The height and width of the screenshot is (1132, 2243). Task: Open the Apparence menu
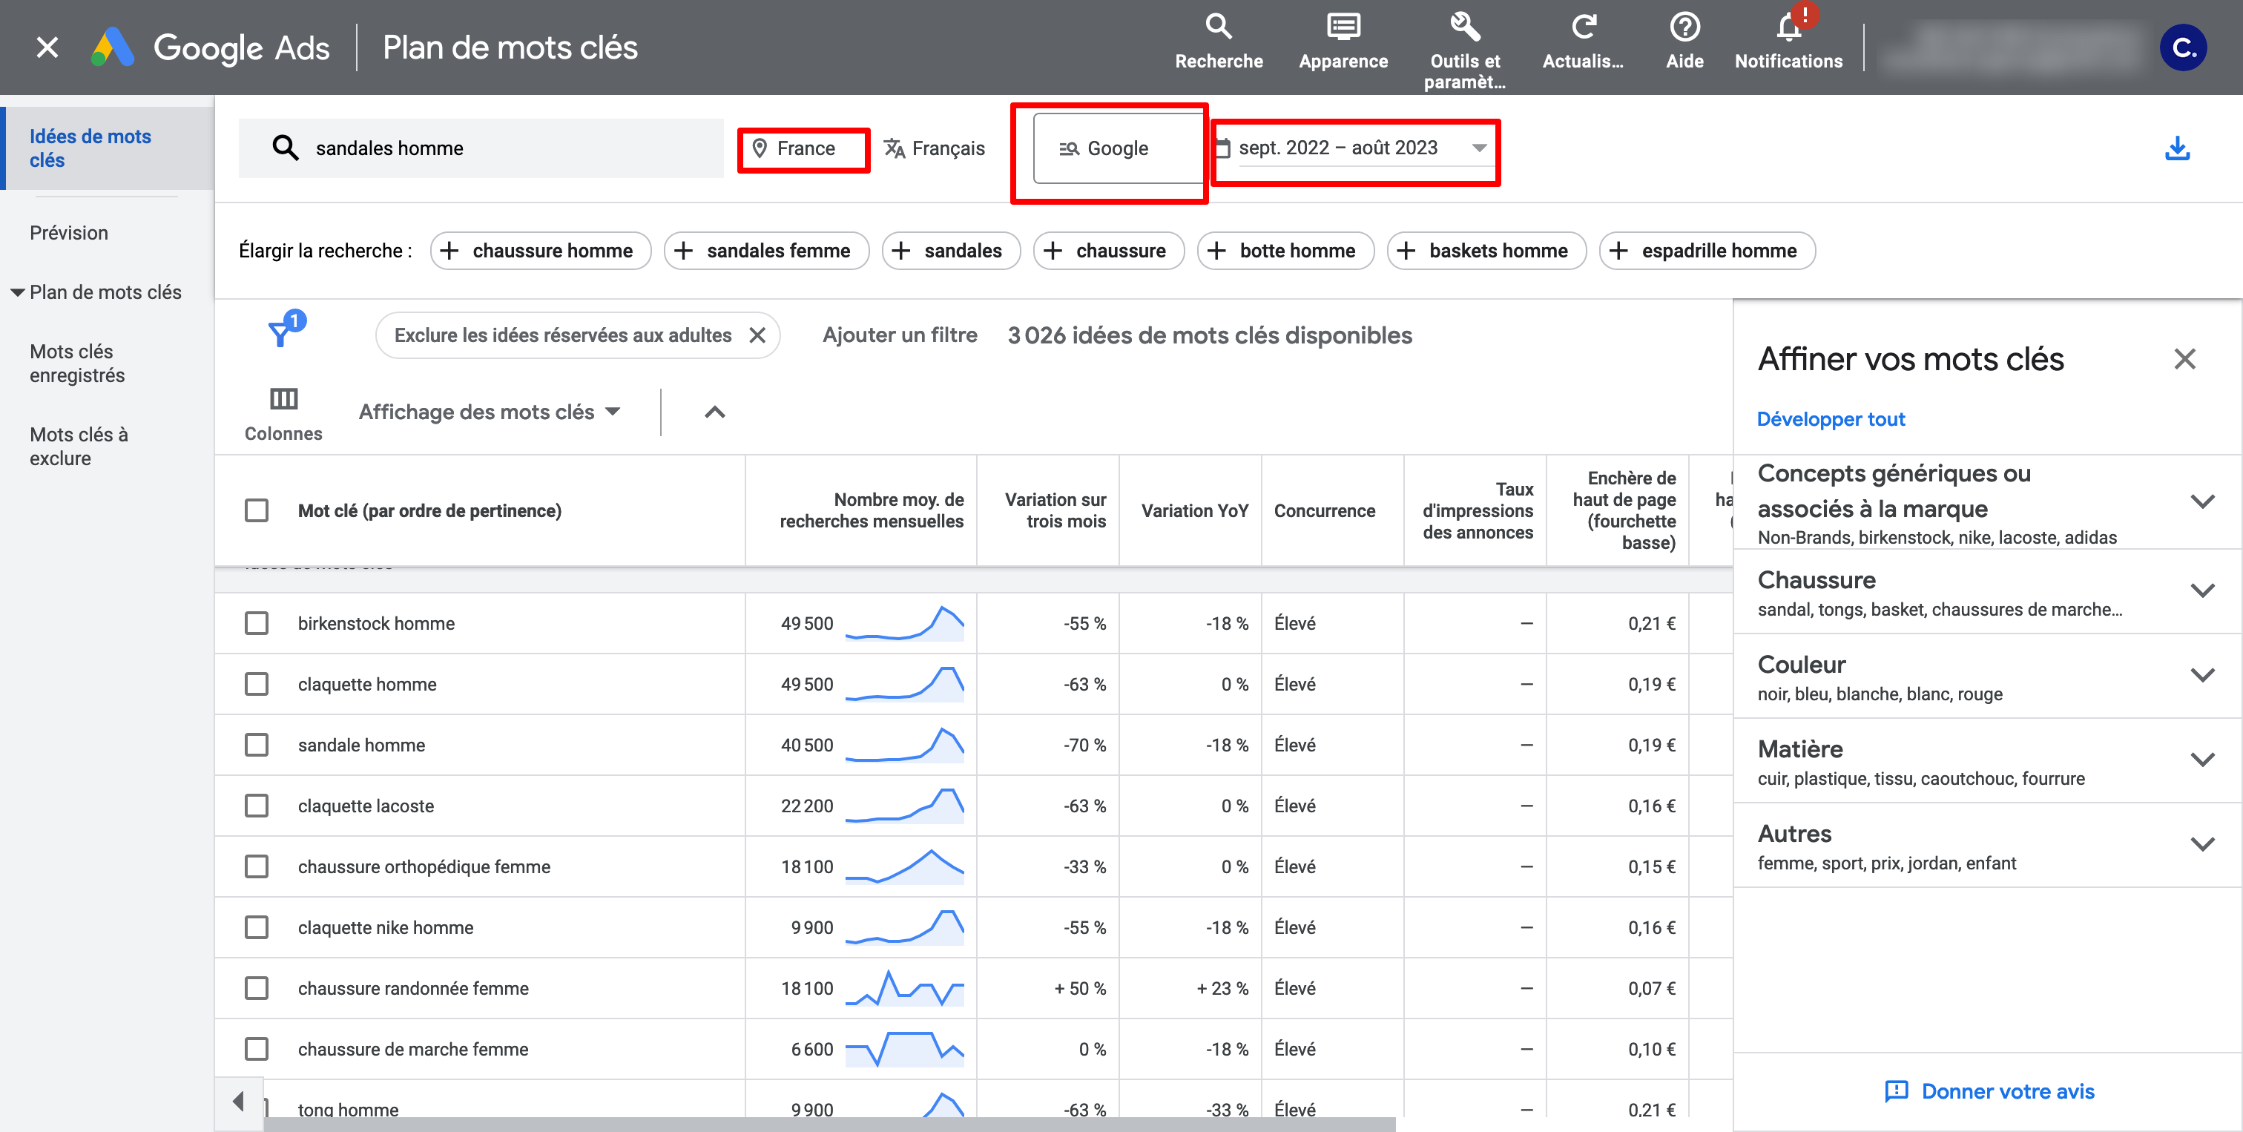[x=1343, y=42]
